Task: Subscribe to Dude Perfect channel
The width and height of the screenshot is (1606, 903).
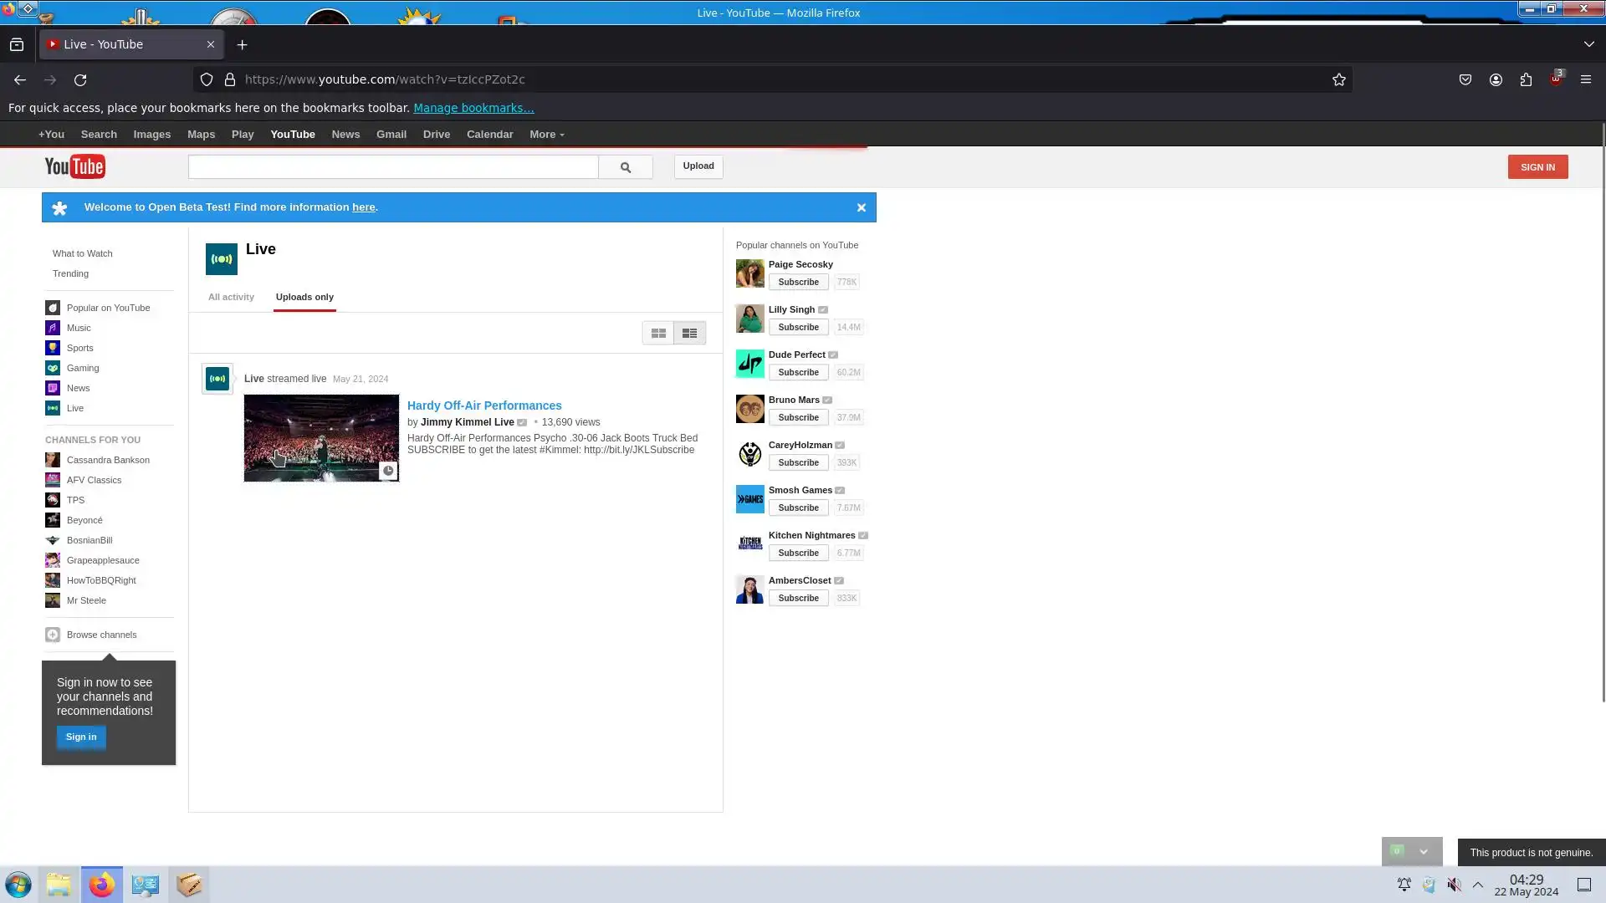Action: click(798, 372)
